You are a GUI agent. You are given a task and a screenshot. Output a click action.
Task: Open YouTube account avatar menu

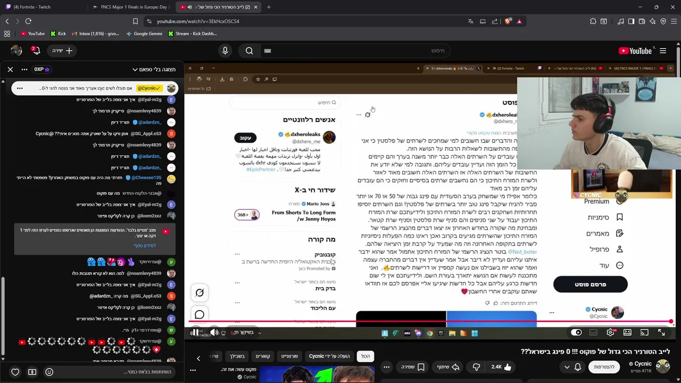pyautogui.click(x=16, y=51)
